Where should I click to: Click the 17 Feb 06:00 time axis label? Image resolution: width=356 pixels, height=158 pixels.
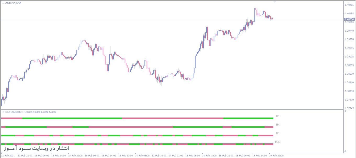[x=142, y=155]
